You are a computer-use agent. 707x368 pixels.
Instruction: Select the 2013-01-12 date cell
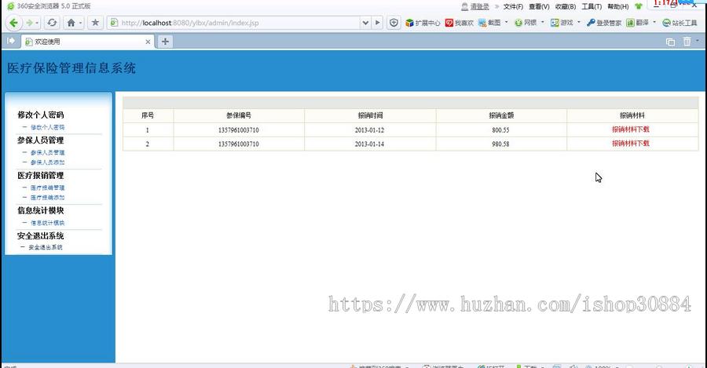369,129
